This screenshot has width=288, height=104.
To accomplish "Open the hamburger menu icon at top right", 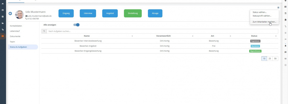I will 278,8.
